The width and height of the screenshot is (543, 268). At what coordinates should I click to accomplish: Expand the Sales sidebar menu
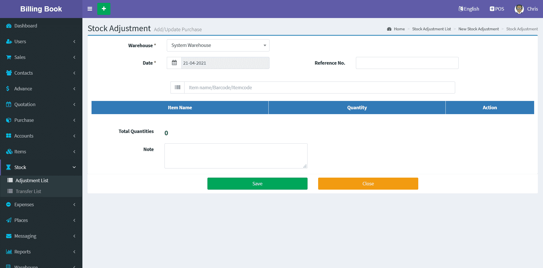(20, 57)
